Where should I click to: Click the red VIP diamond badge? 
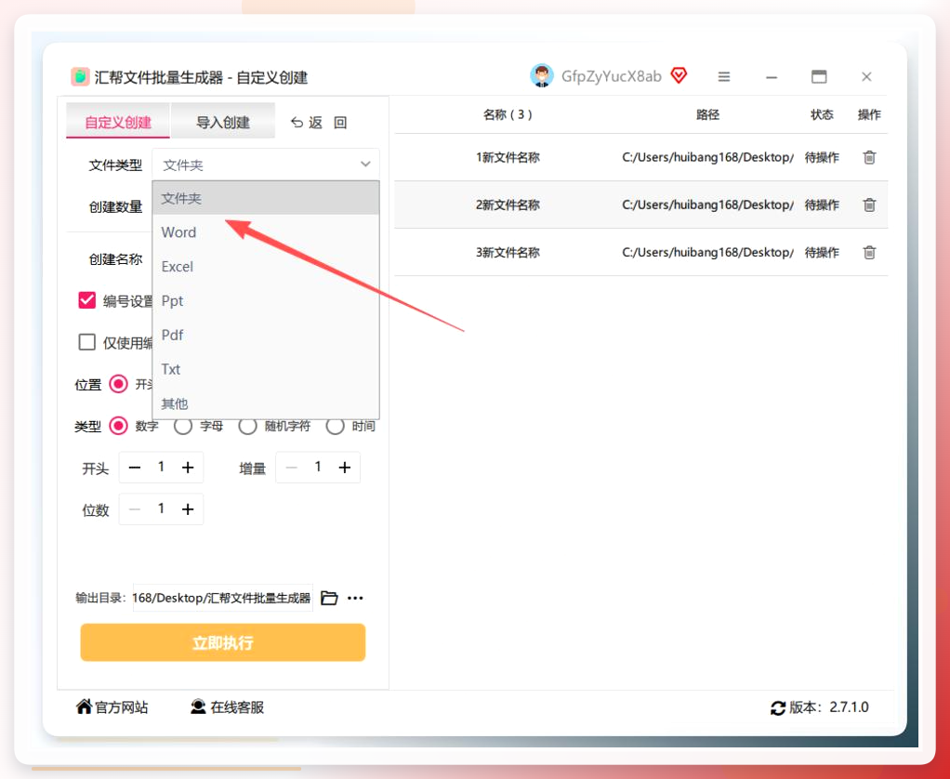click(x=679, y=75)
